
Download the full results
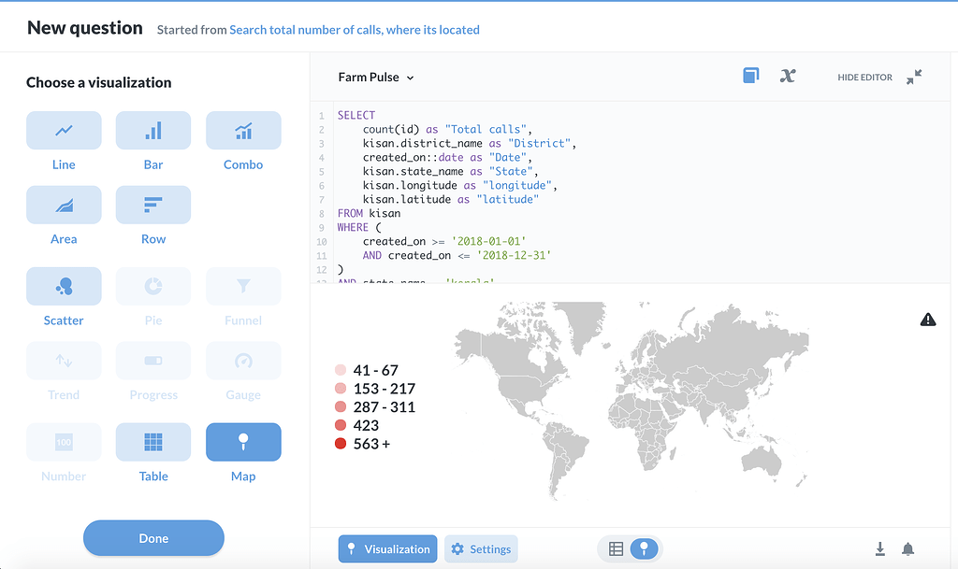pos(880,548)
